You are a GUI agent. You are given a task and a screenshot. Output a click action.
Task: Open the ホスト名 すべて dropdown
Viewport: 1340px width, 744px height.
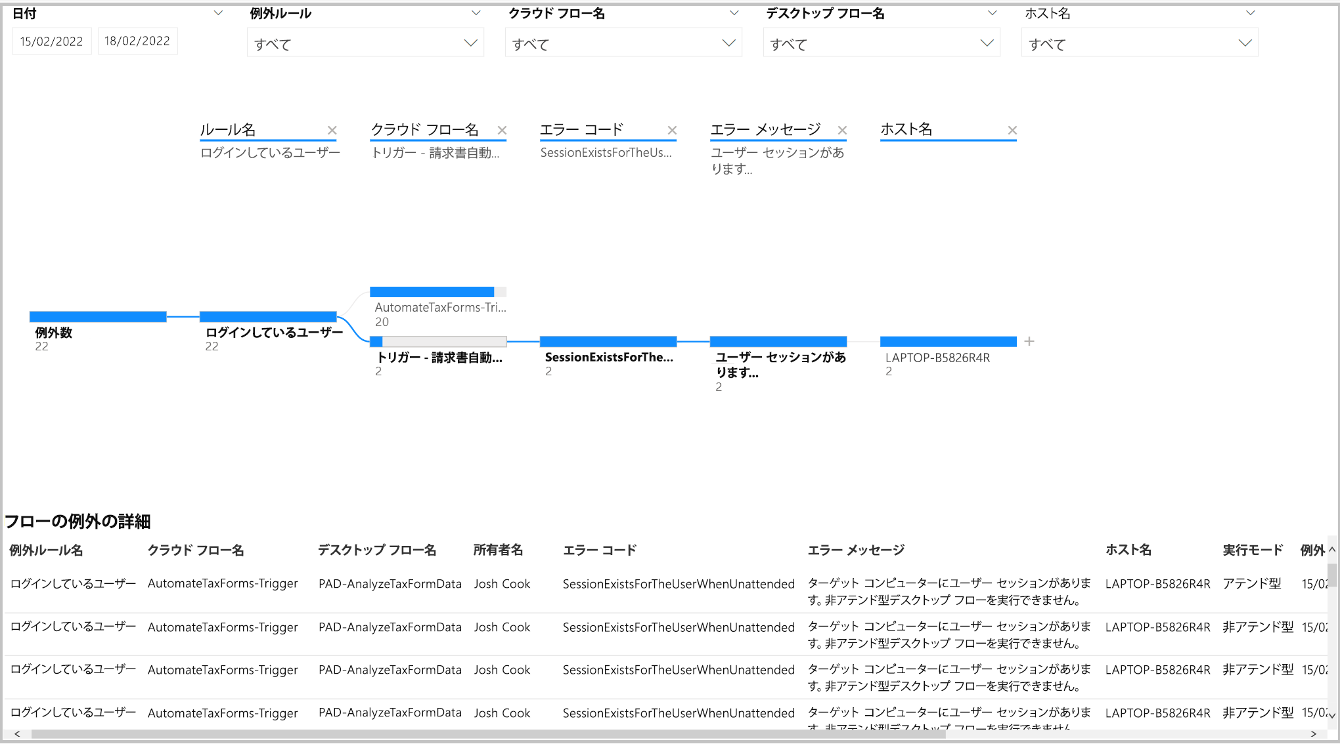tap(1140, 43)
